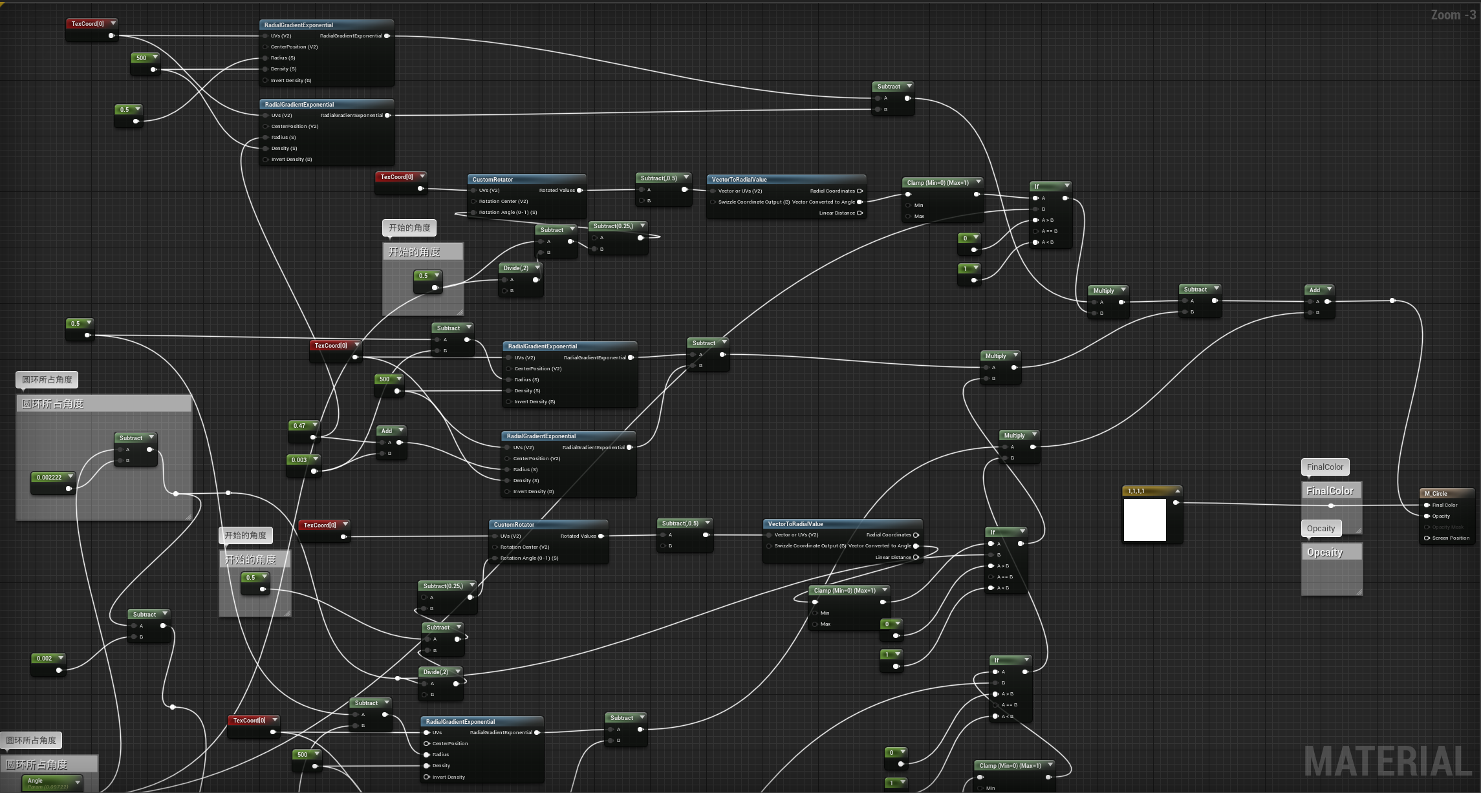Expand the 0.002222 constant node arrow
The height and width of the screenshot is (793, 1481).
(x=70, y=476)
